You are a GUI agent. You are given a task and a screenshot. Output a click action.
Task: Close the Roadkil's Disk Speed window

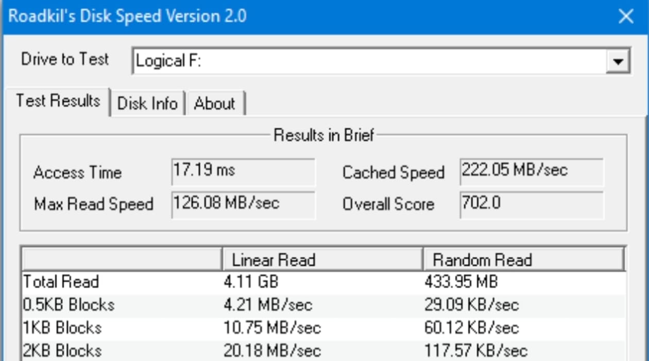(626, 17)
